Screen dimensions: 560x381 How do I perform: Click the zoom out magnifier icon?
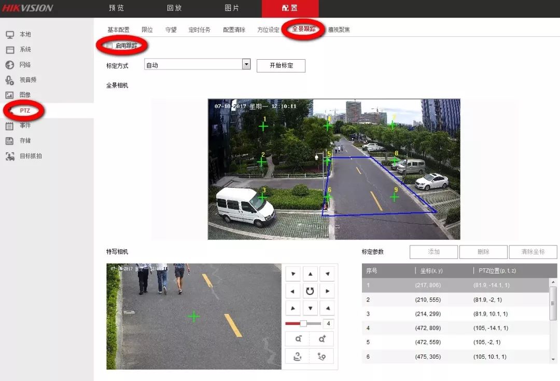(298, 339)
